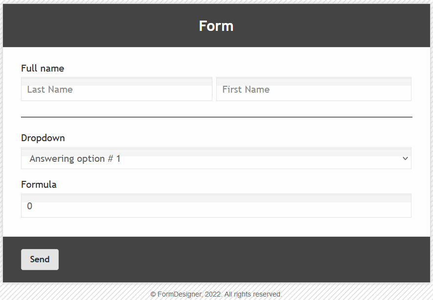Click the "Answering option # 1" selected text

point(75,159)
